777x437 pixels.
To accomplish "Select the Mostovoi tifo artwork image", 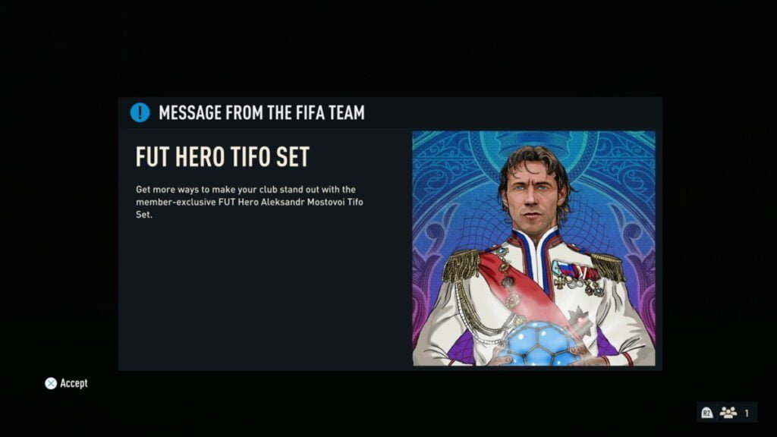I will [533, 248].
